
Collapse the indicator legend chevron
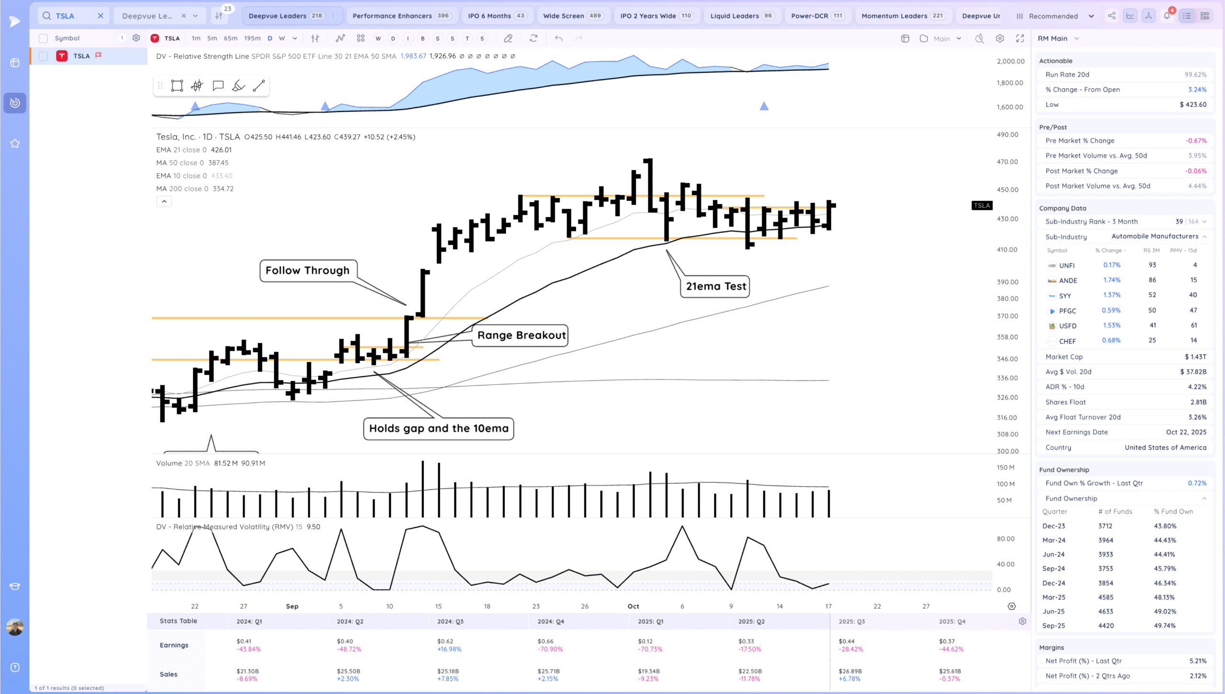pos(164,201)
